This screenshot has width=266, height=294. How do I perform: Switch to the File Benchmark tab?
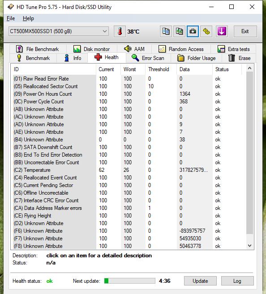(38, 49)
